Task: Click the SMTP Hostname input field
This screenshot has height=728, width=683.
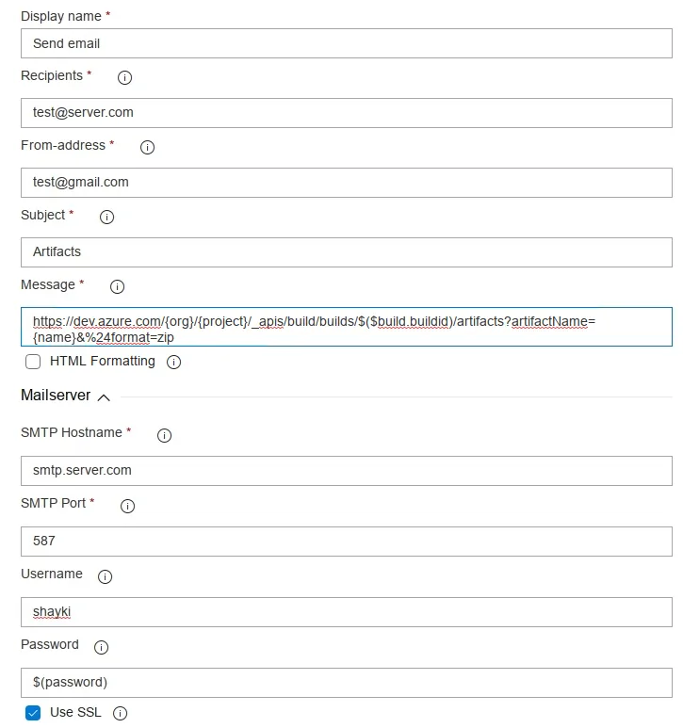Action: coord(346,469)
